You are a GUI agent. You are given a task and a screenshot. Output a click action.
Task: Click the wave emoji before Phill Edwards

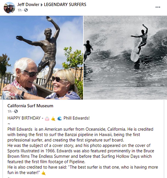60,119
